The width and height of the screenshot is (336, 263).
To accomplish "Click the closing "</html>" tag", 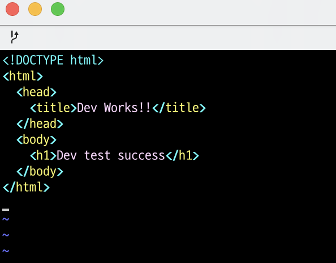I will coord(26,187).
